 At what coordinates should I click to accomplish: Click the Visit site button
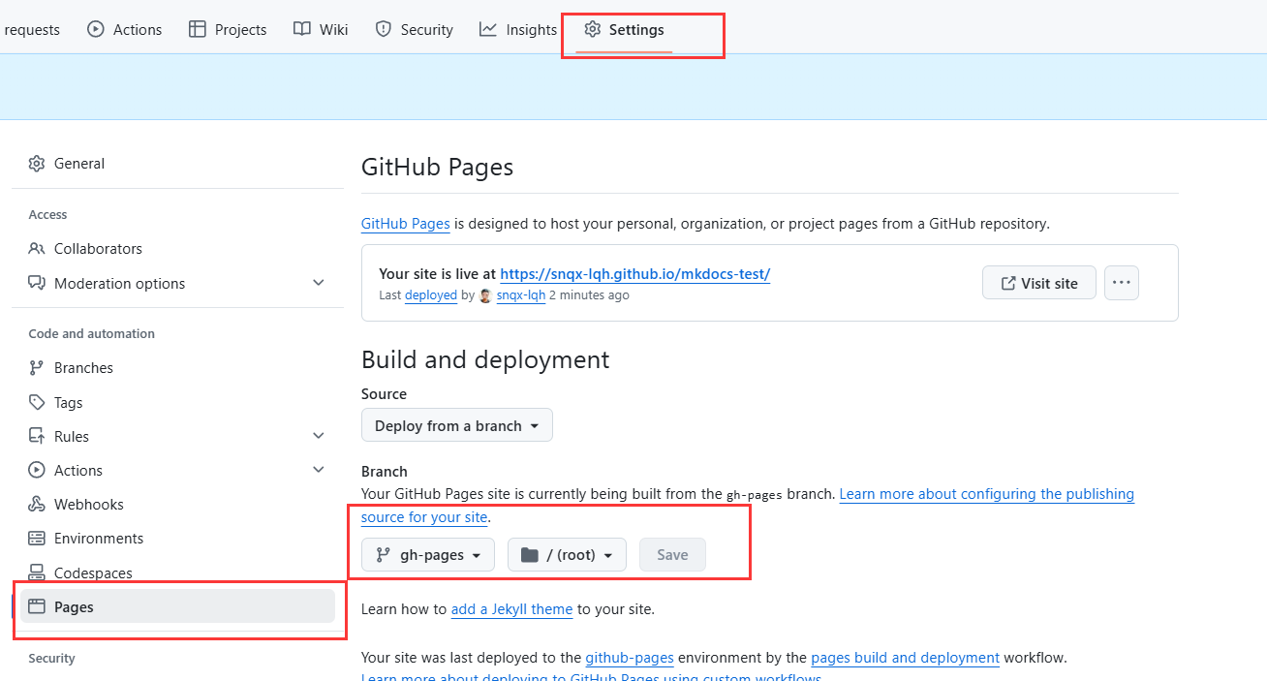tap(1038, 283)
